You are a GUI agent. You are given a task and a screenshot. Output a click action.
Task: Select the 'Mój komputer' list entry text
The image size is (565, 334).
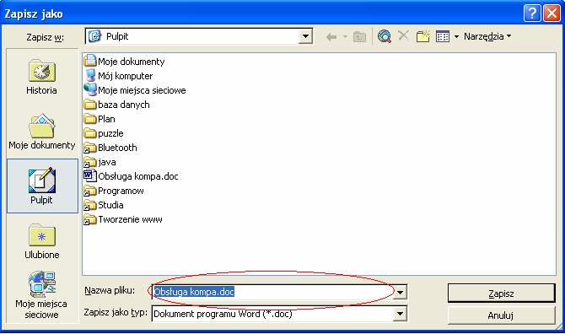pyautogui.click(x=126, y=76)
